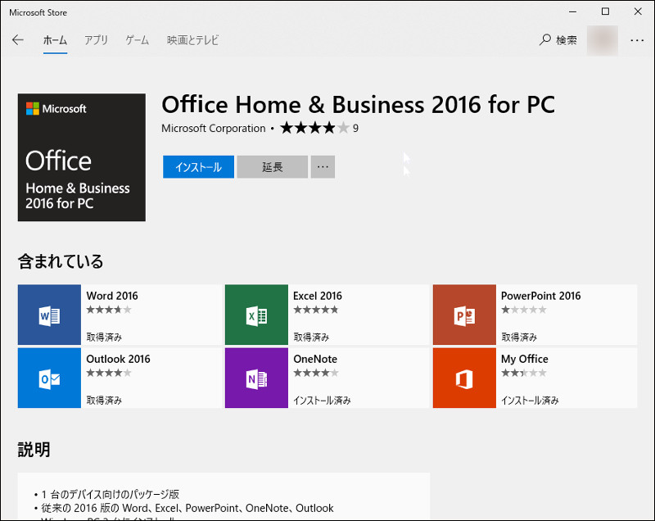
Task: Open the user account avatar
Action: coord(603,40)
